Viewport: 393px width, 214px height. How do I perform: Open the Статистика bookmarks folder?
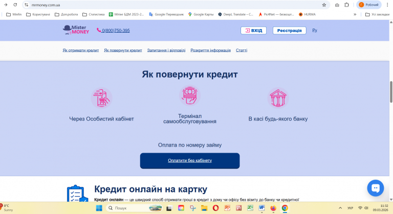(x=94, y=14)
